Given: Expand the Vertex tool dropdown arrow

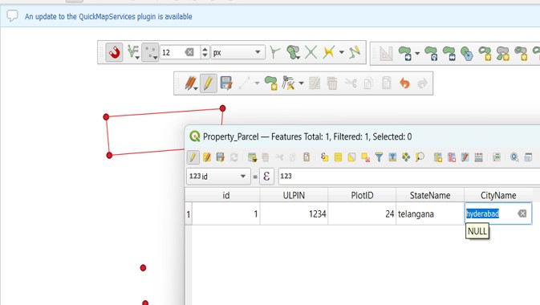Looking at the screenshot, I should point(302,83).
